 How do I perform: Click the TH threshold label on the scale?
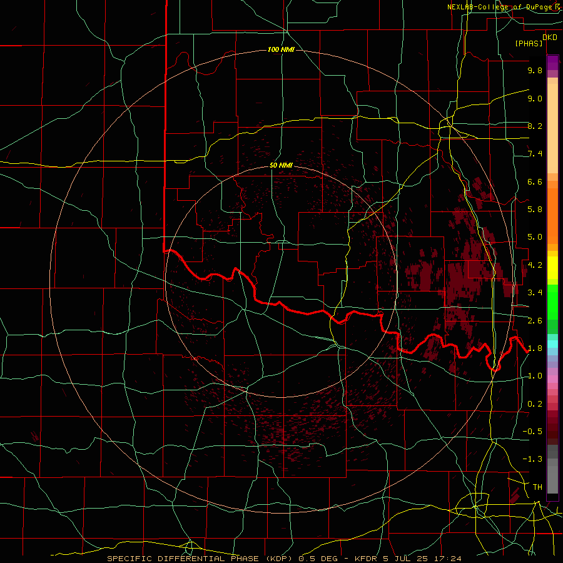pyautogui.click(x=537, y=487)
